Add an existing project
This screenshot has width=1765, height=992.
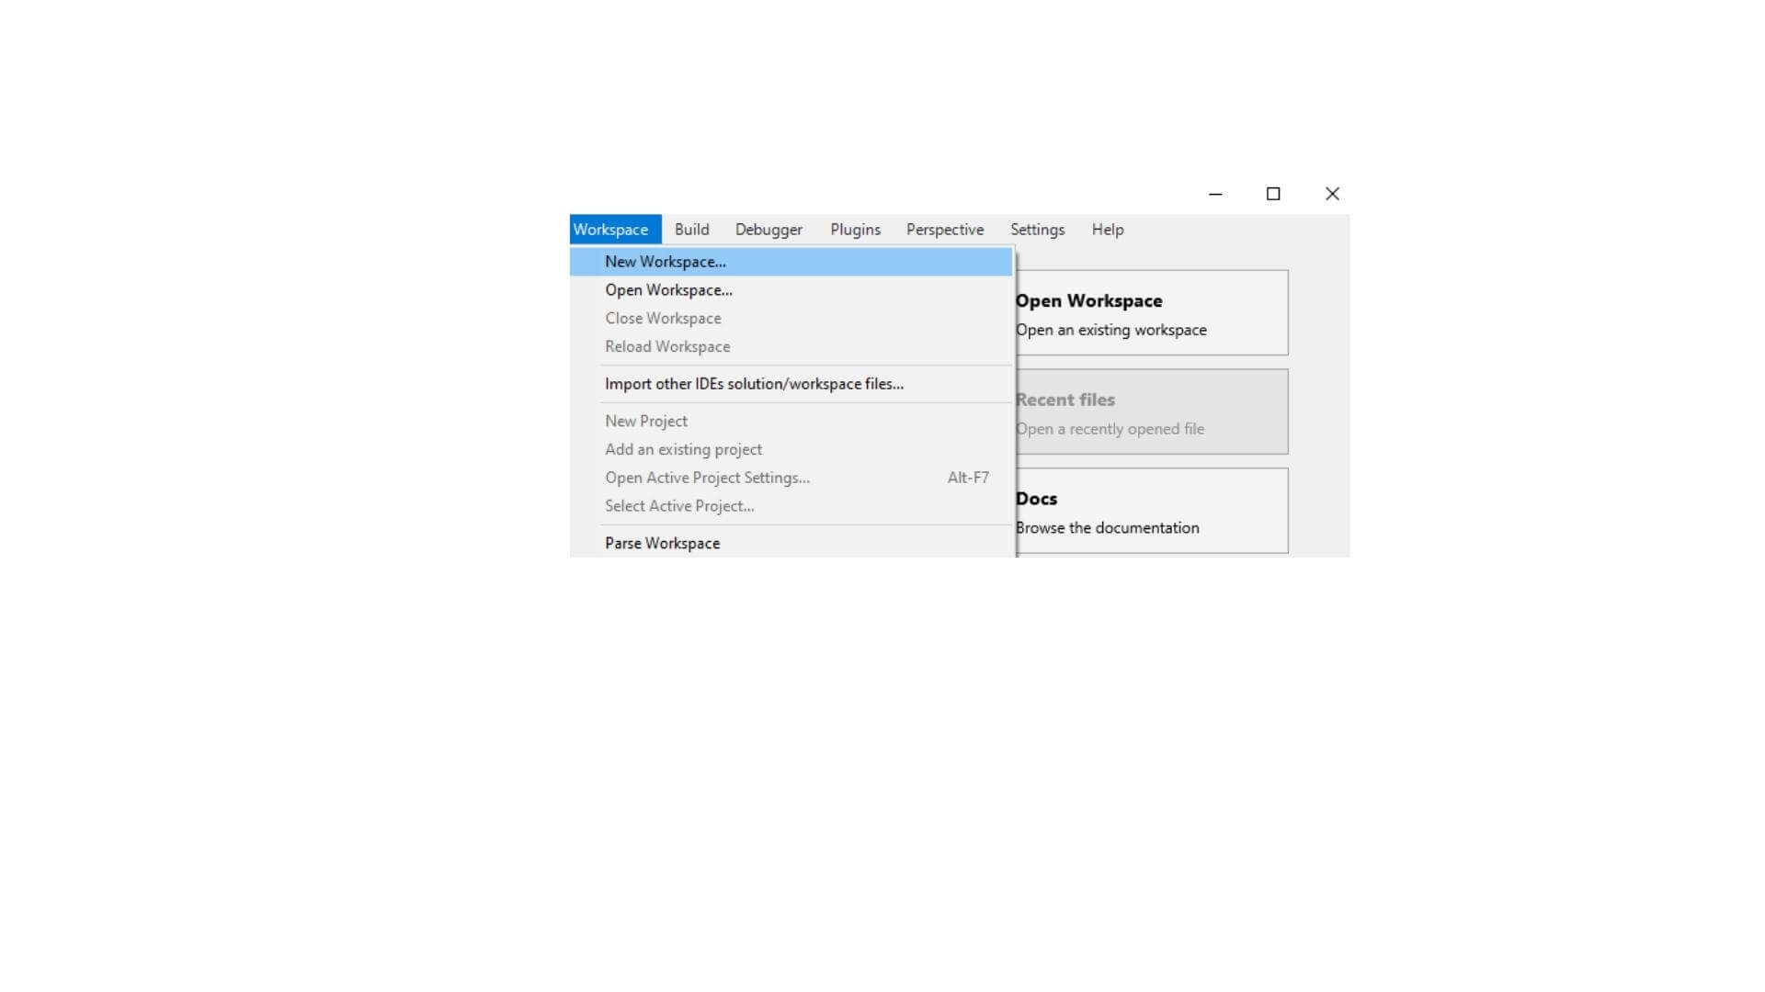[x=684, y=448]
